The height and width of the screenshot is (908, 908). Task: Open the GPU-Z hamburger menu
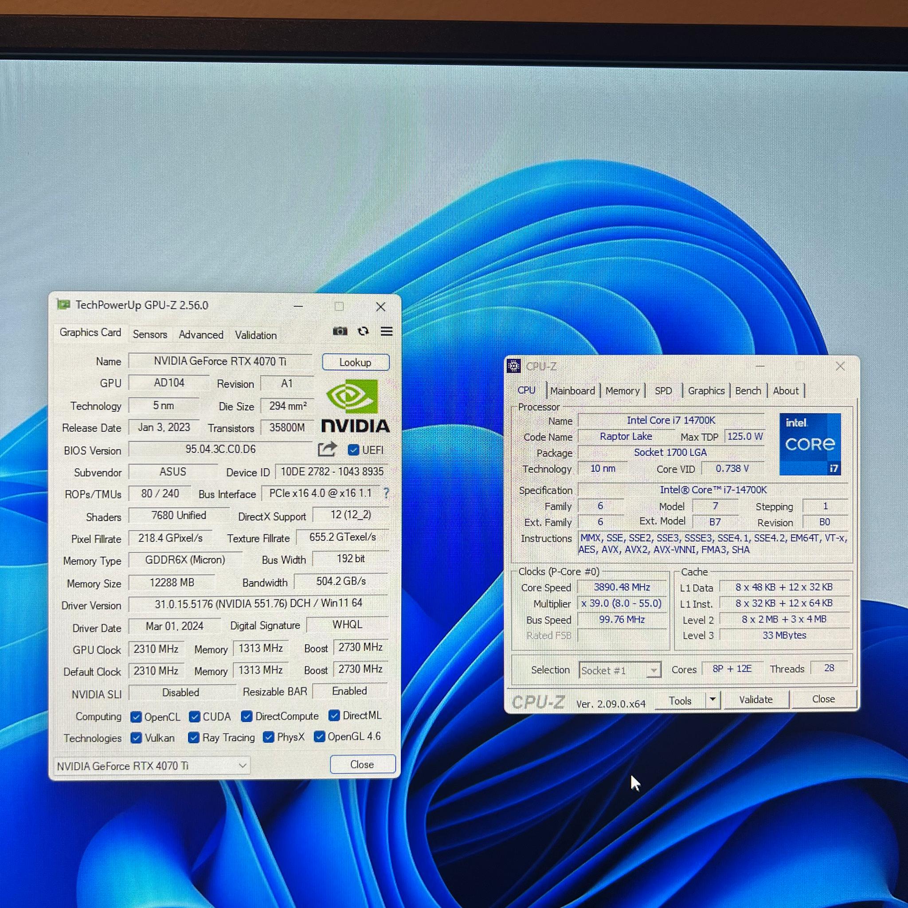pyautogui.click(x=386, y=331)
